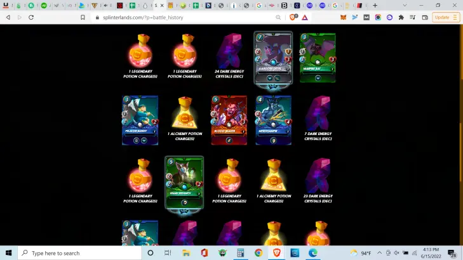The height and width of the screenshot is (260, 463).
Task: Click alchemy potion beside Blood Maker card
Action: coord(185,119)
